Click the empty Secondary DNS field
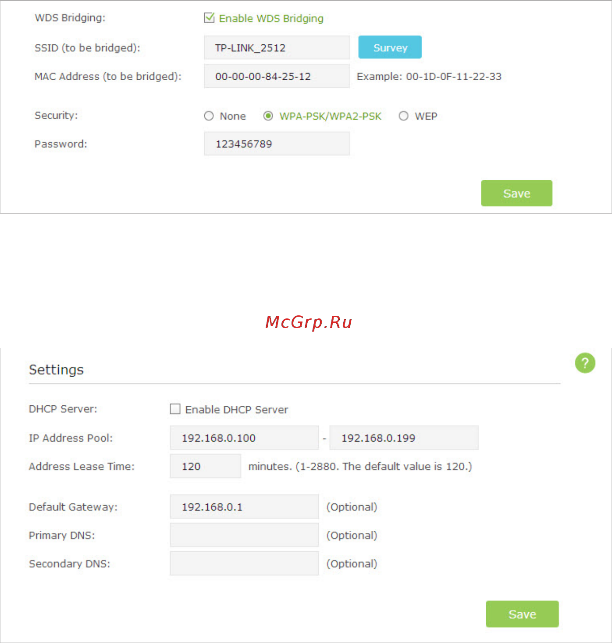This screenshot has width=612, height=643. 244,564
